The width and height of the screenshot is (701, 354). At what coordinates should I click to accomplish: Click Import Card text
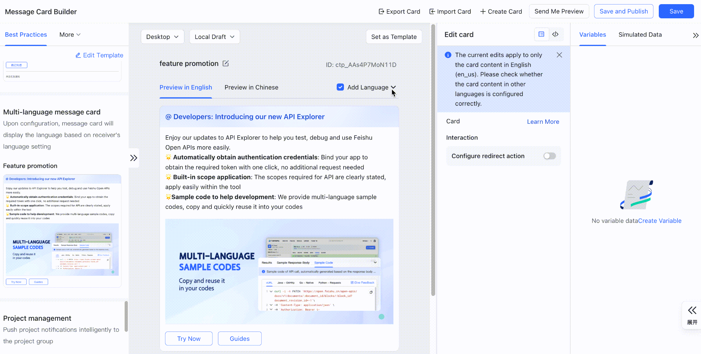coord(454,11)
